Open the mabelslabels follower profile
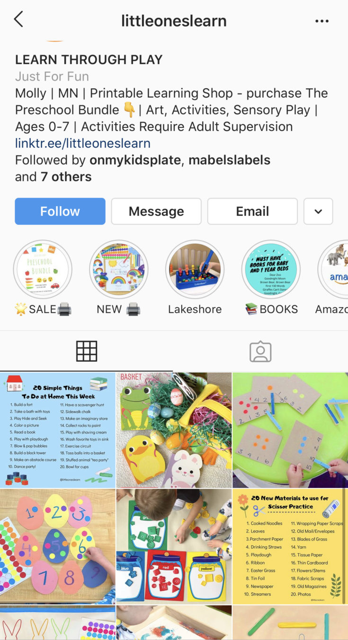 [230, 160]
